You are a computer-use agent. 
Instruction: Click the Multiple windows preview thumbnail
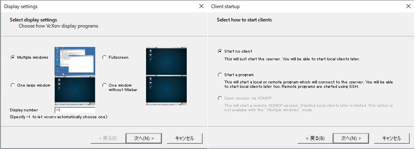pos(75,61)
